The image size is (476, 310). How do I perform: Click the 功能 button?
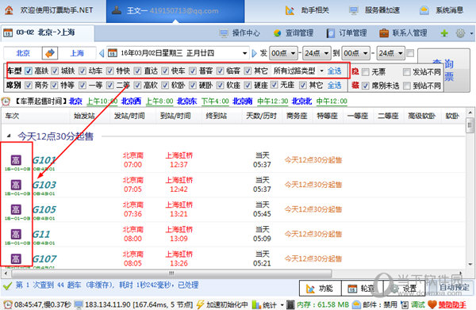click(320, 288)
